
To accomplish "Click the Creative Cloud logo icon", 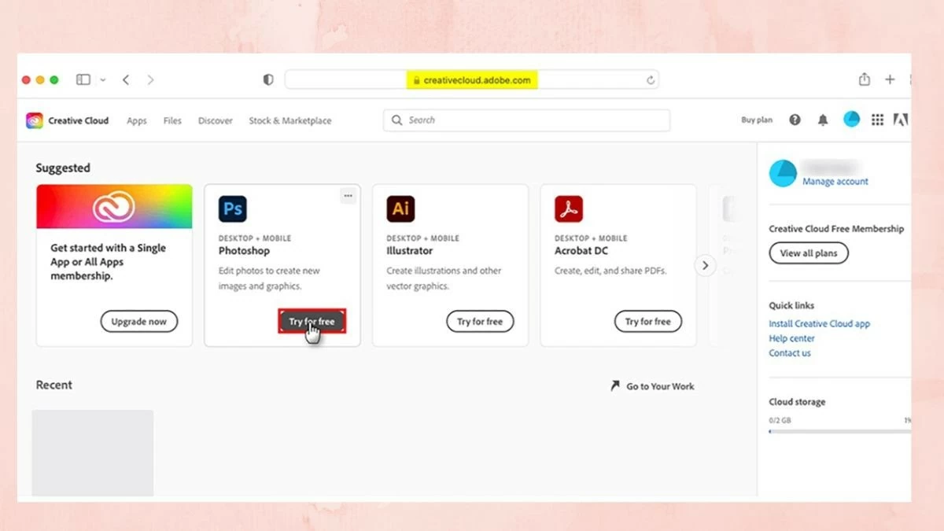I will tap(35, 120).
